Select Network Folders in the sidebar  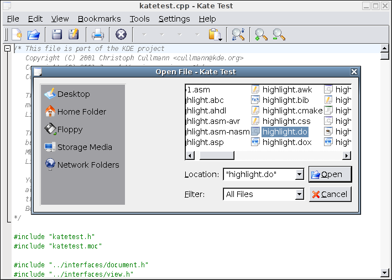click(82, 165)
